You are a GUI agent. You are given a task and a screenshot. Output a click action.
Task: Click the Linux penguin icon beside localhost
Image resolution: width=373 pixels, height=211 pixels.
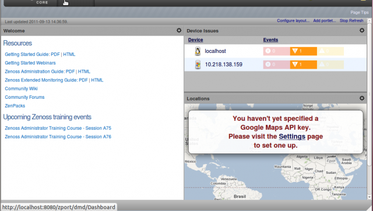tap(198, 51)
